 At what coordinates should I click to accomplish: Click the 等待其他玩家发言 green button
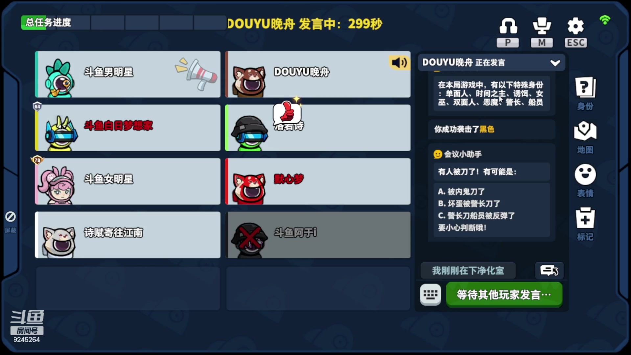tap(504, 295)
